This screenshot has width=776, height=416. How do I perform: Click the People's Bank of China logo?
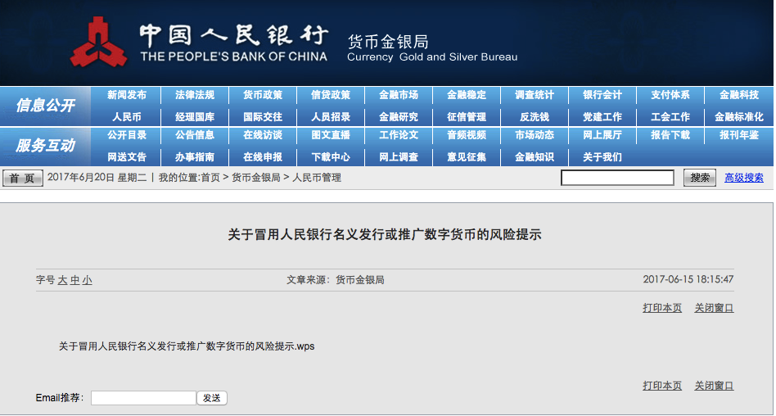[98, 42]
